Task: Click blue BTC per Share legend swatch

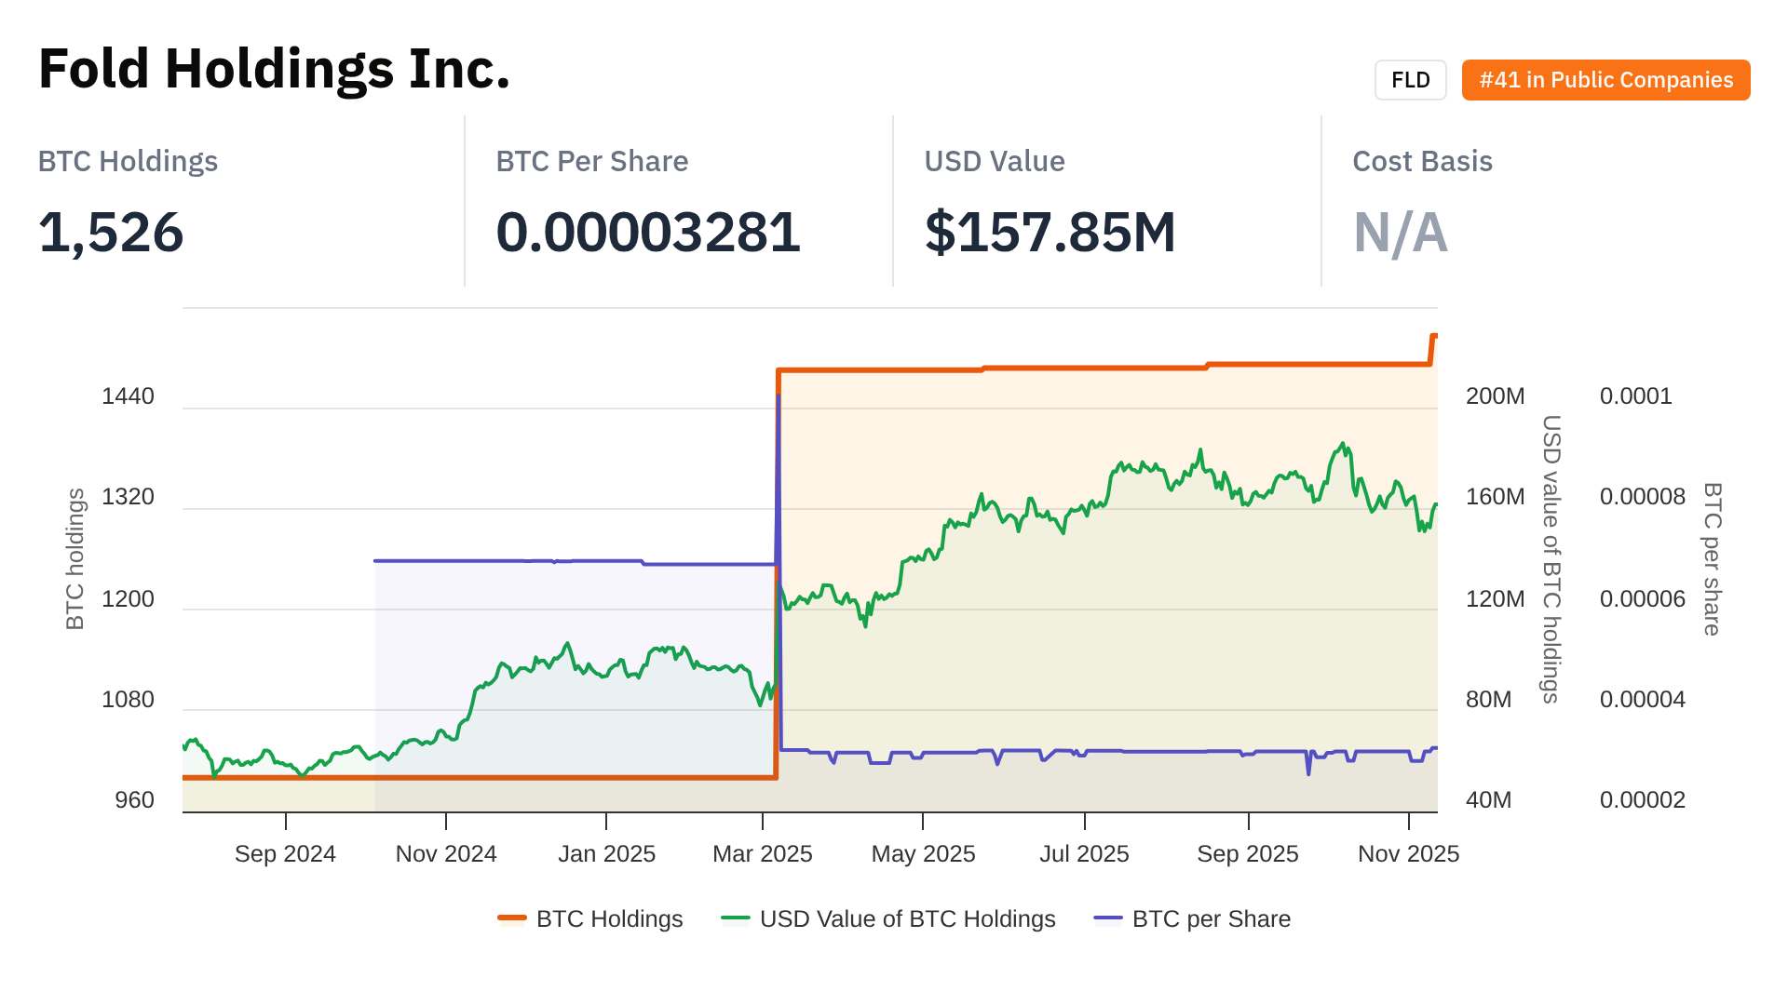Action: point(1108,918)
